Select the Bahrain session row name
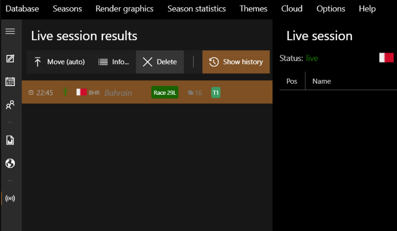The height and width of the screenshot is (231, 397). click(118, 93)
